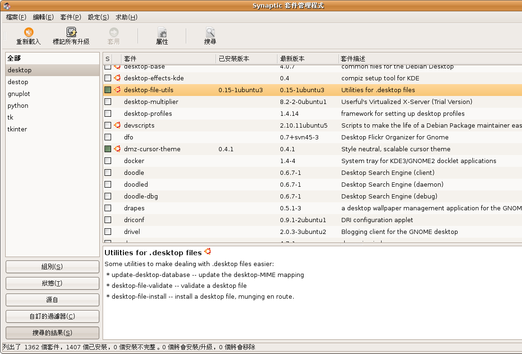Click Ubuntu logo next to description title
The height and width of the screenshot is (354, 522).
208,251
